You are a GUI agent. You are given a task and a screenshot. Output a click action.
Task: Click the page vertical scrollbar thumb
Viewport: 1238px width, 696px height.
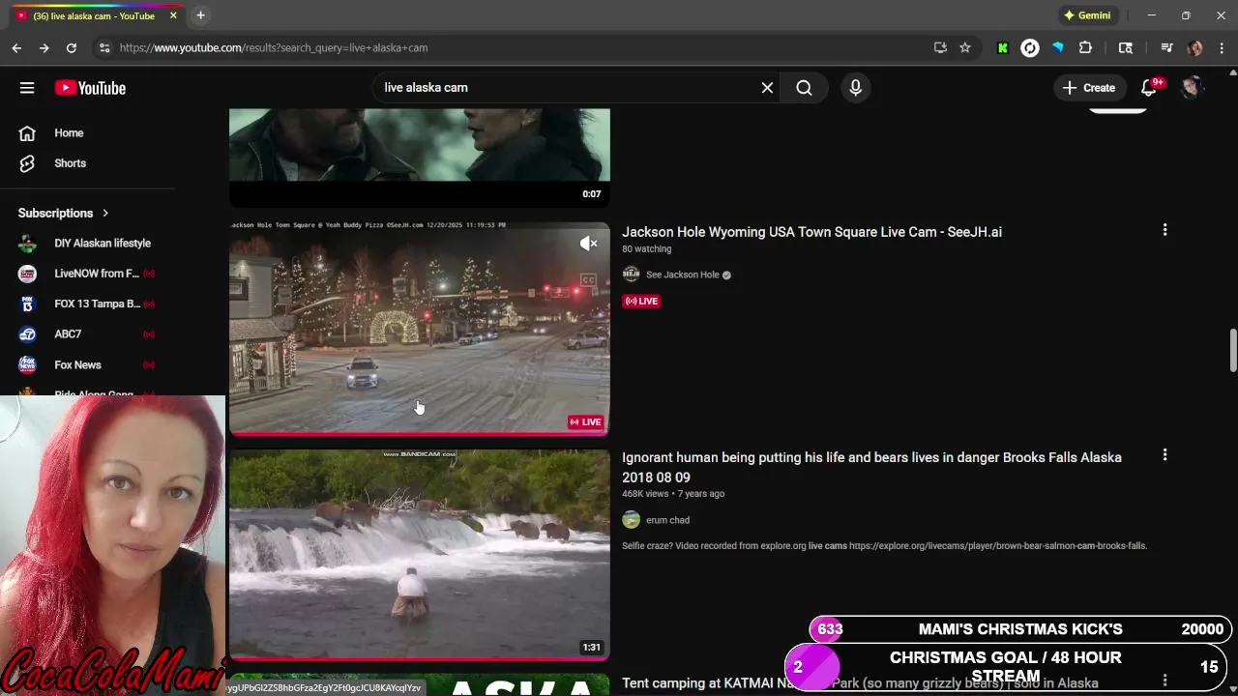click(1232, 349)
